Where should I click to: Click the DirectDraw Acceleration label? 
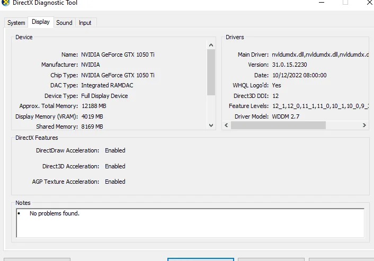(x=67, y=150)
